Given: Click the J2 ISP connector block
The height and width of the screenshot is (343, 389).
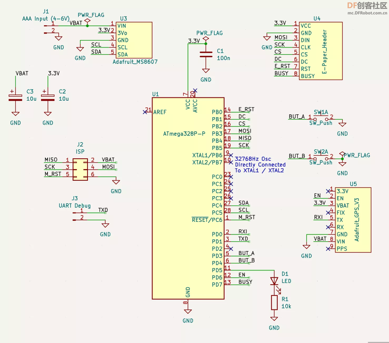Looking at the screenshot, I should [x=80, y=170].
